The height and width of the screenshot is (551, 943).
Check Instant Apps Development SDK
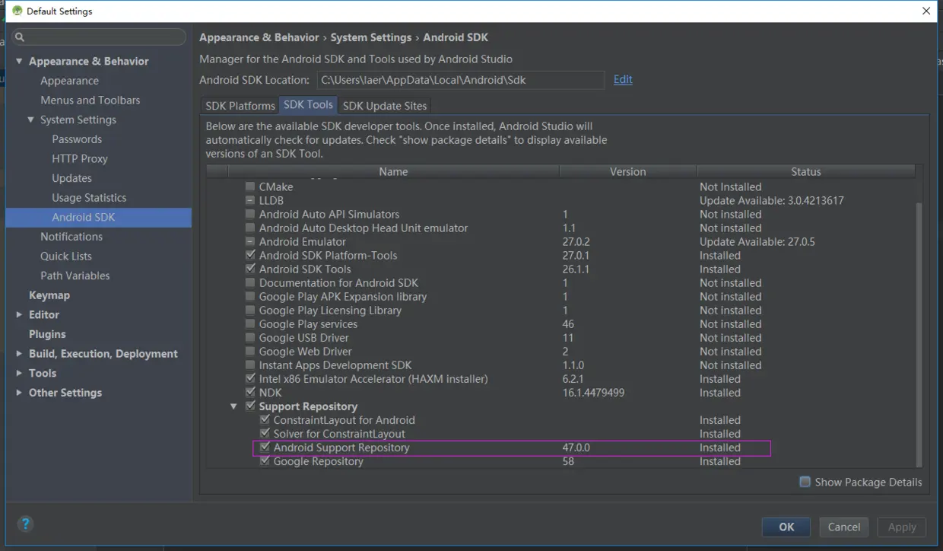coord(250,365)
